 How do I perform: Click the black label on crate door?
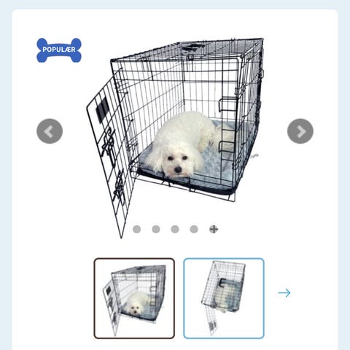tap(102, 109)
